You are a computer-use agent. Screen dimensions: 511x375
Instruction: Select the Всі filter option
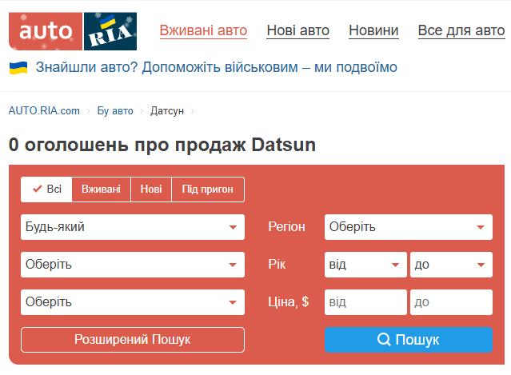point(46,189)
